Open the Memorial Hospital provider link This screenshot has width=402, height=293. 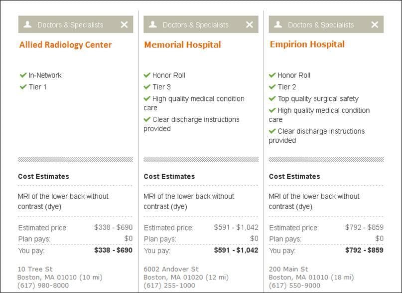182,45
